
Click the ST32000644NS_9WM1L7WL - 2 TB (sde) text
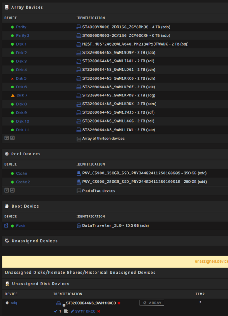point(119,130)
